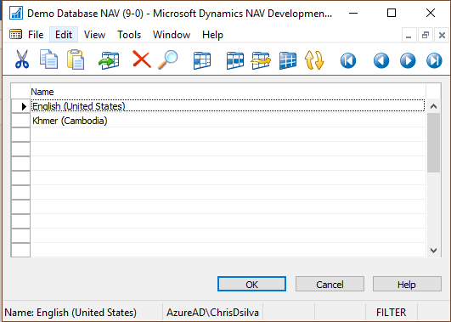Click the green arrow table icon
Viewport: 451px width, 322px height.
[109, 60]
